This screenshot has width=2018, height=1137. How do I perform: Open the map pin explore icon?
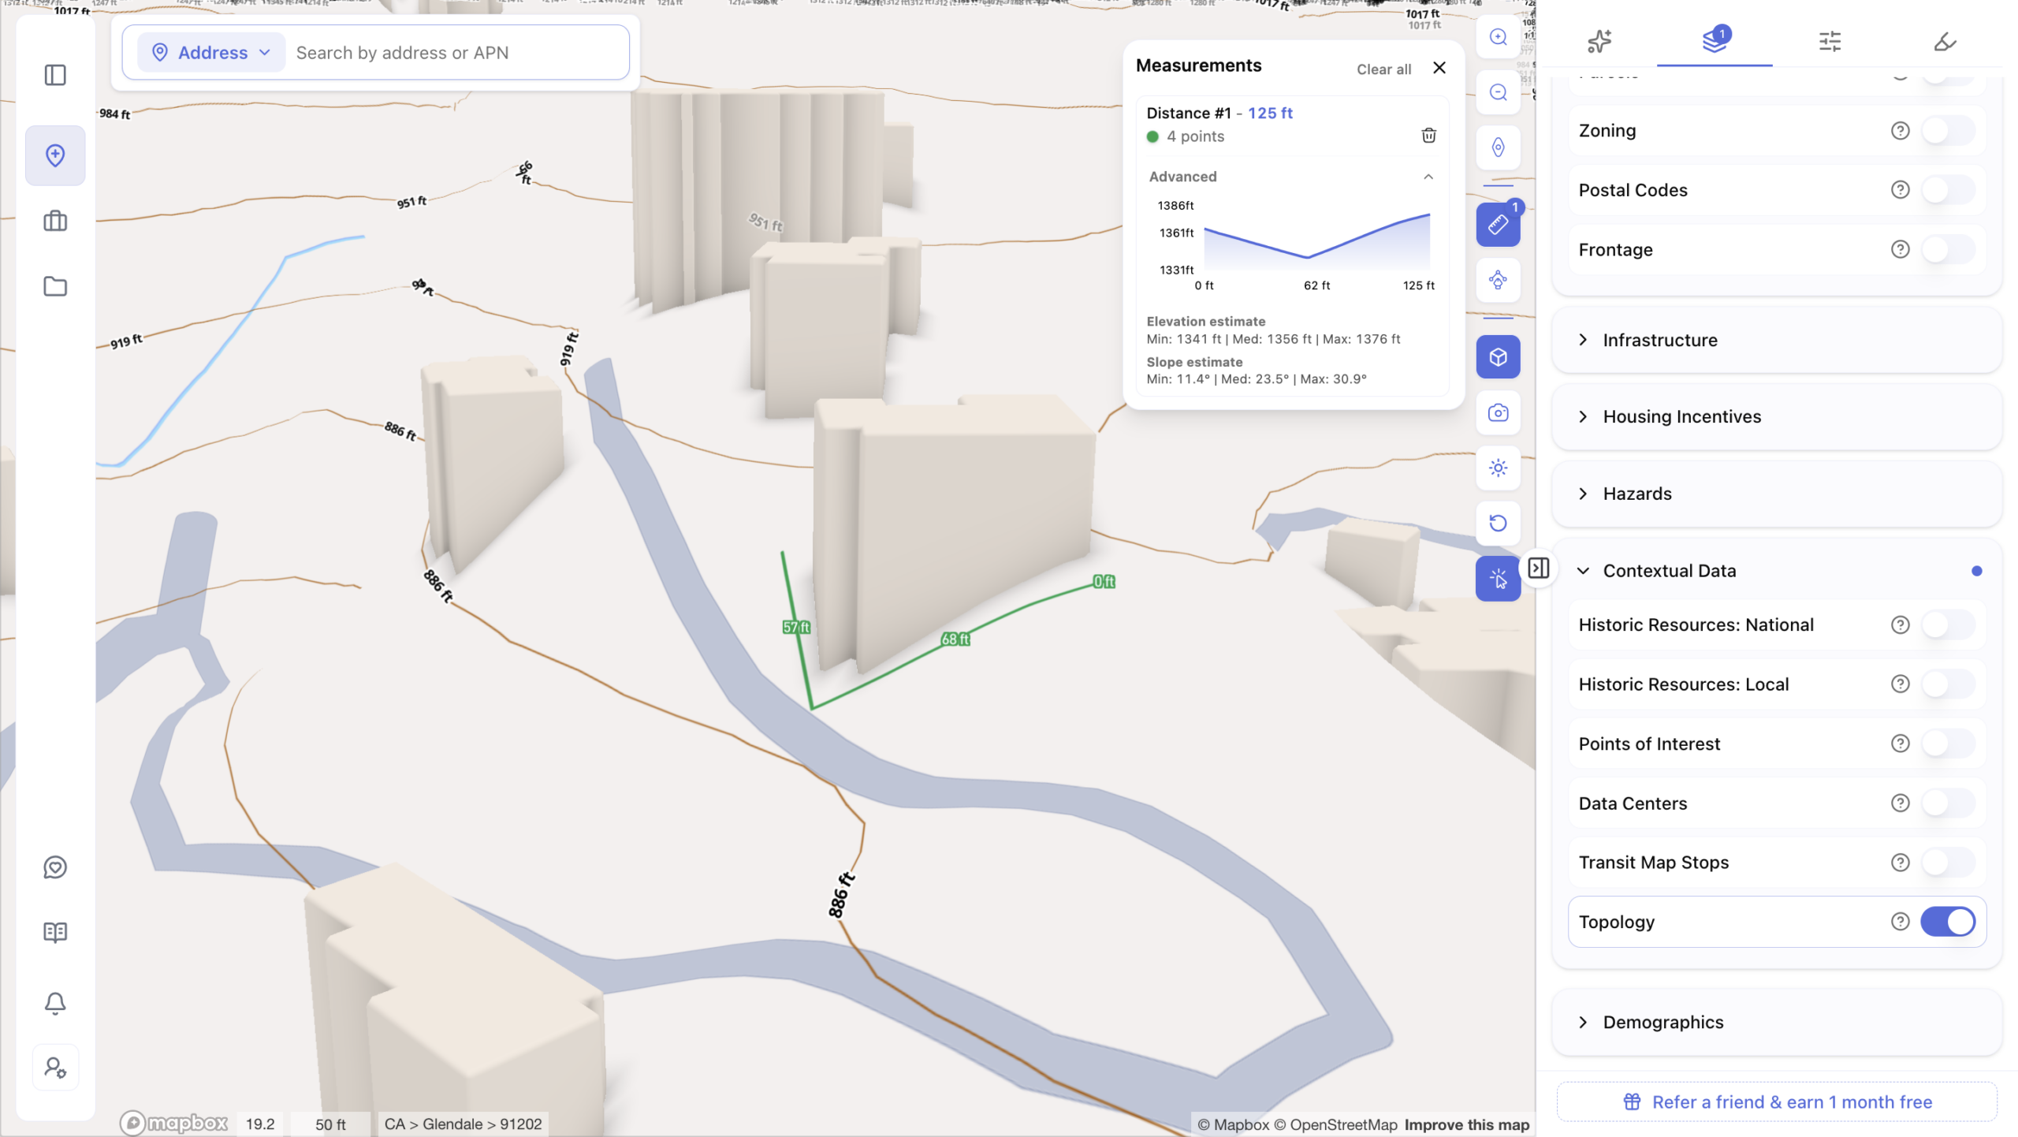click(x=55, y=155)
